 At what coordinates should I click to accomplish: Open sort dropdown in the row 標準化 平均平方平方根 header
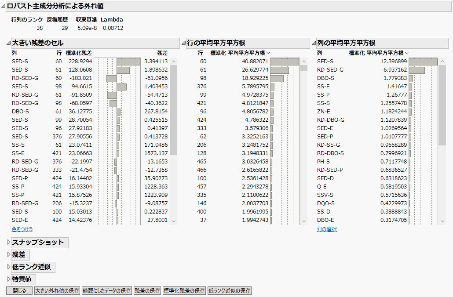click(x=268, y=53)
